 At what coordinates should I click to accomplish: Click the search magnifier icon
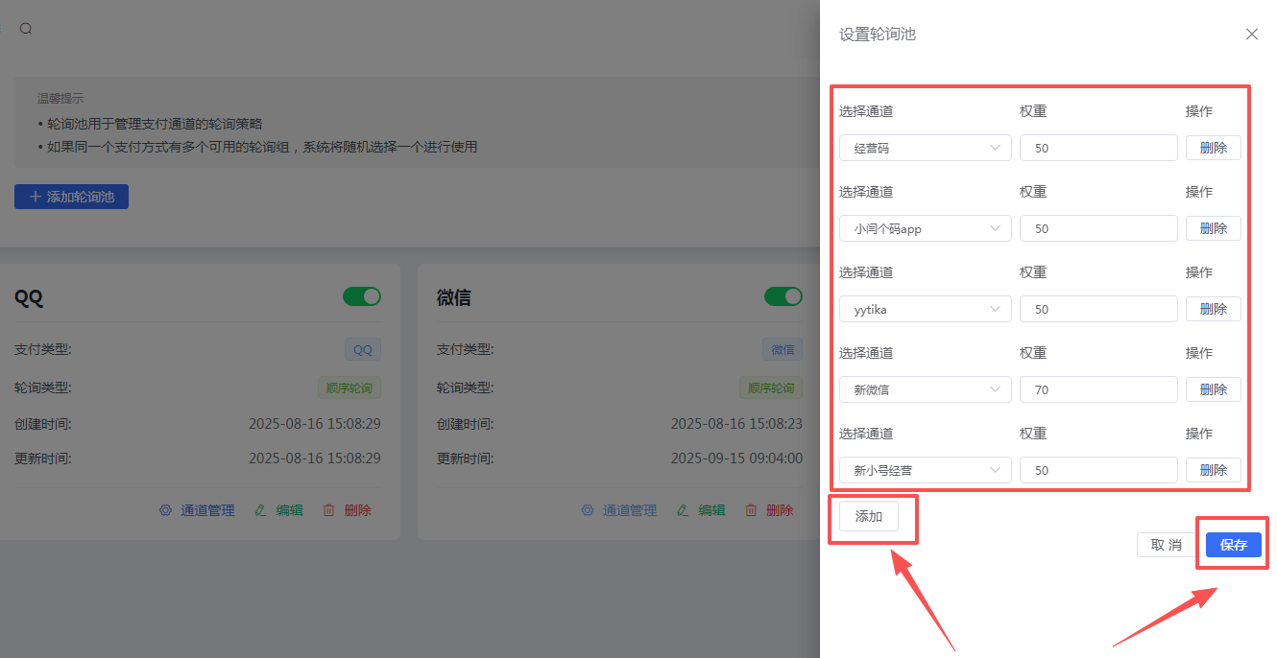click(26, 29)
